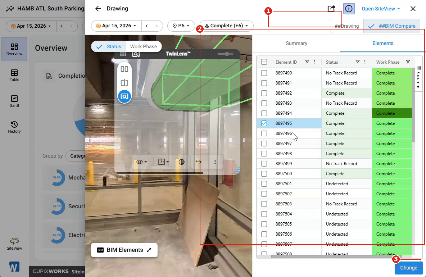This screenshot has height=277, width=426.
Task: Check element 8897492 checkbox
Action: point(264,93)
